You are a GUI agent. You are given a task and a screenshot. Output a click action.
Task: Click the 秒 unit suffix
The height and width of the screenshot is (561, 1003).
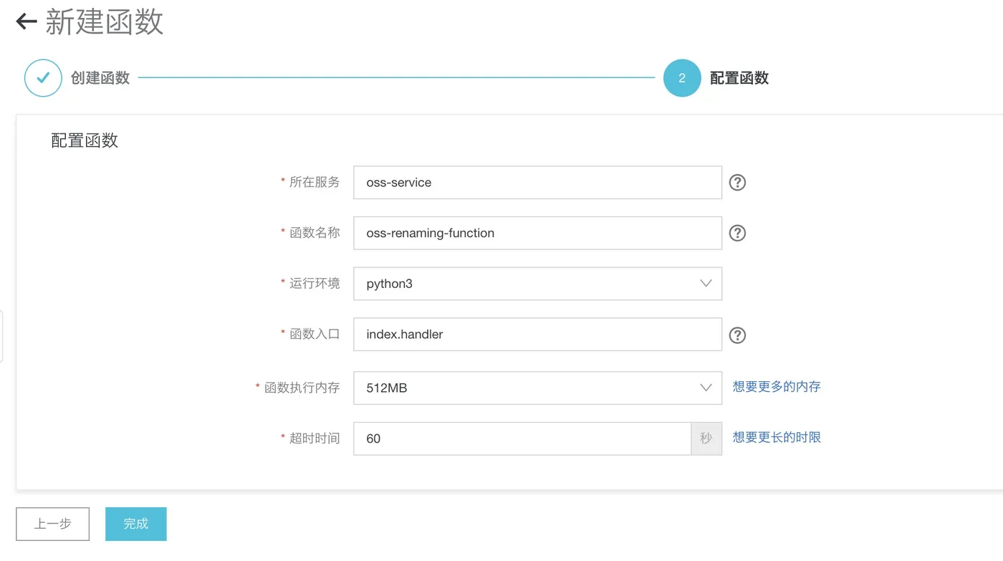706,438
